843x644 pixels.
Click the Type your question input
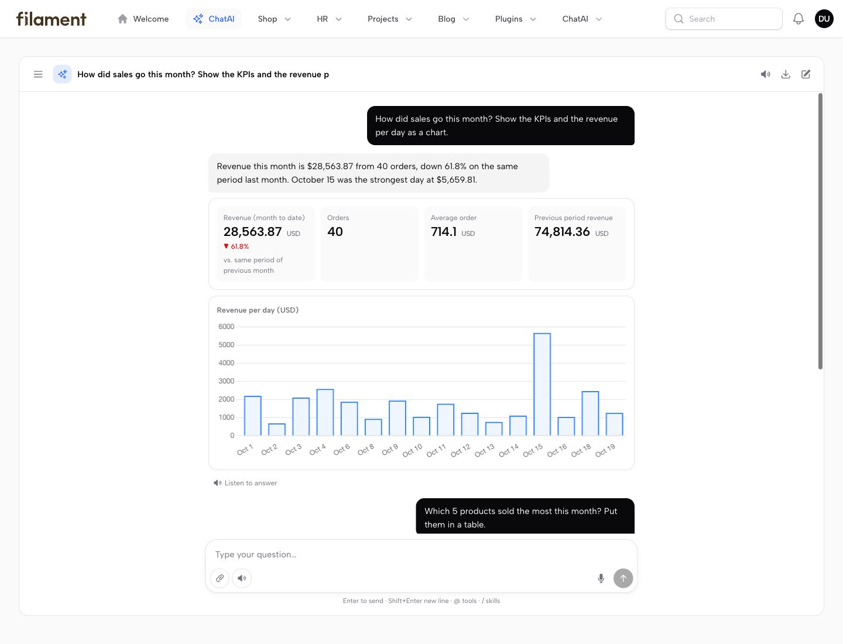pos(421,554)
